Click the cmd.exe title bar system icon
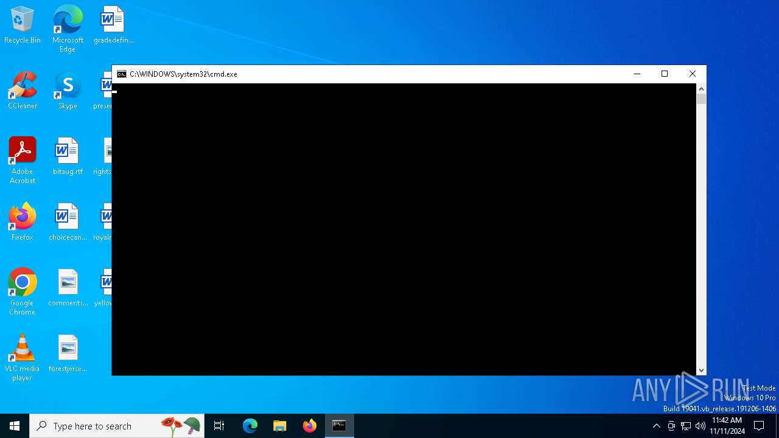The image size is (779, 438). pyautogui.click(x=122, y=74)
